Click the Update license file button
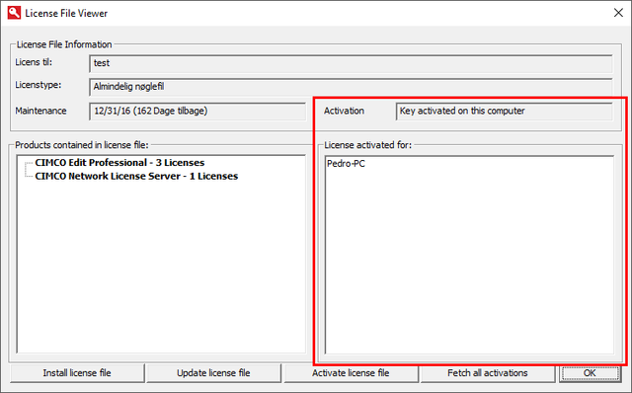 [213, 373]
